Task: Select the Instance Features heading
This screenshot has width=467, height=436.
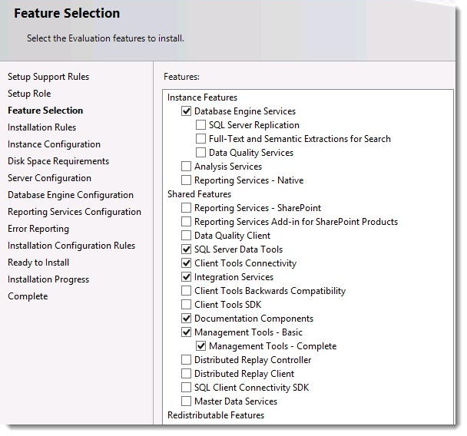Action: click(x=202, y=97)
